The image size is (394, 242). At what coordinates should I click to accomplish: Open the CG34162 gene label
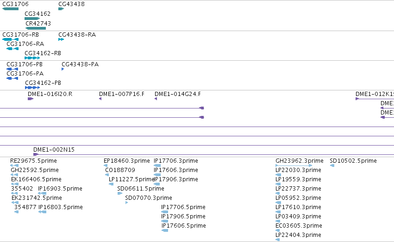(x=38, y=13)
